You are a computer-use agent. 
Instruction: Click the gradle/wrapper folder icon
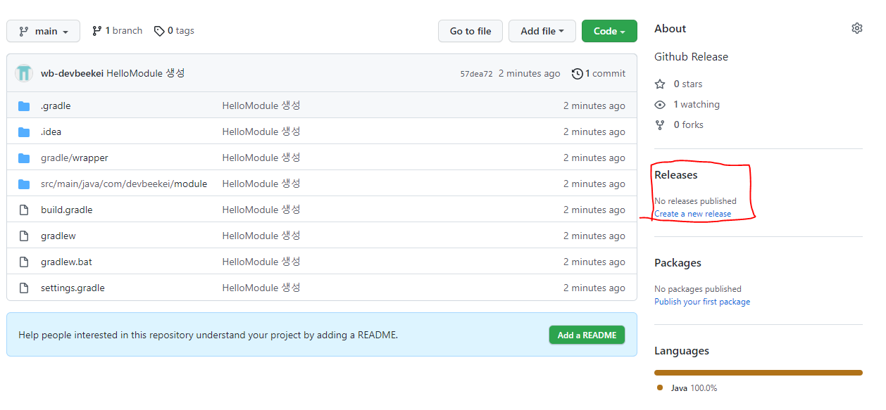(x=24, y=158)
